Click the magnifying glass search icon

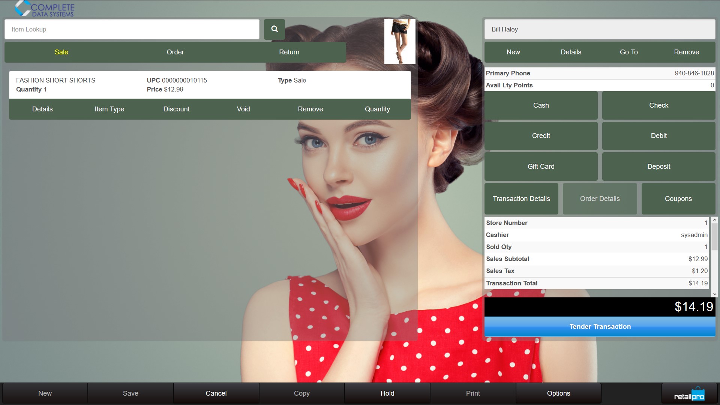tap(274, 29)
